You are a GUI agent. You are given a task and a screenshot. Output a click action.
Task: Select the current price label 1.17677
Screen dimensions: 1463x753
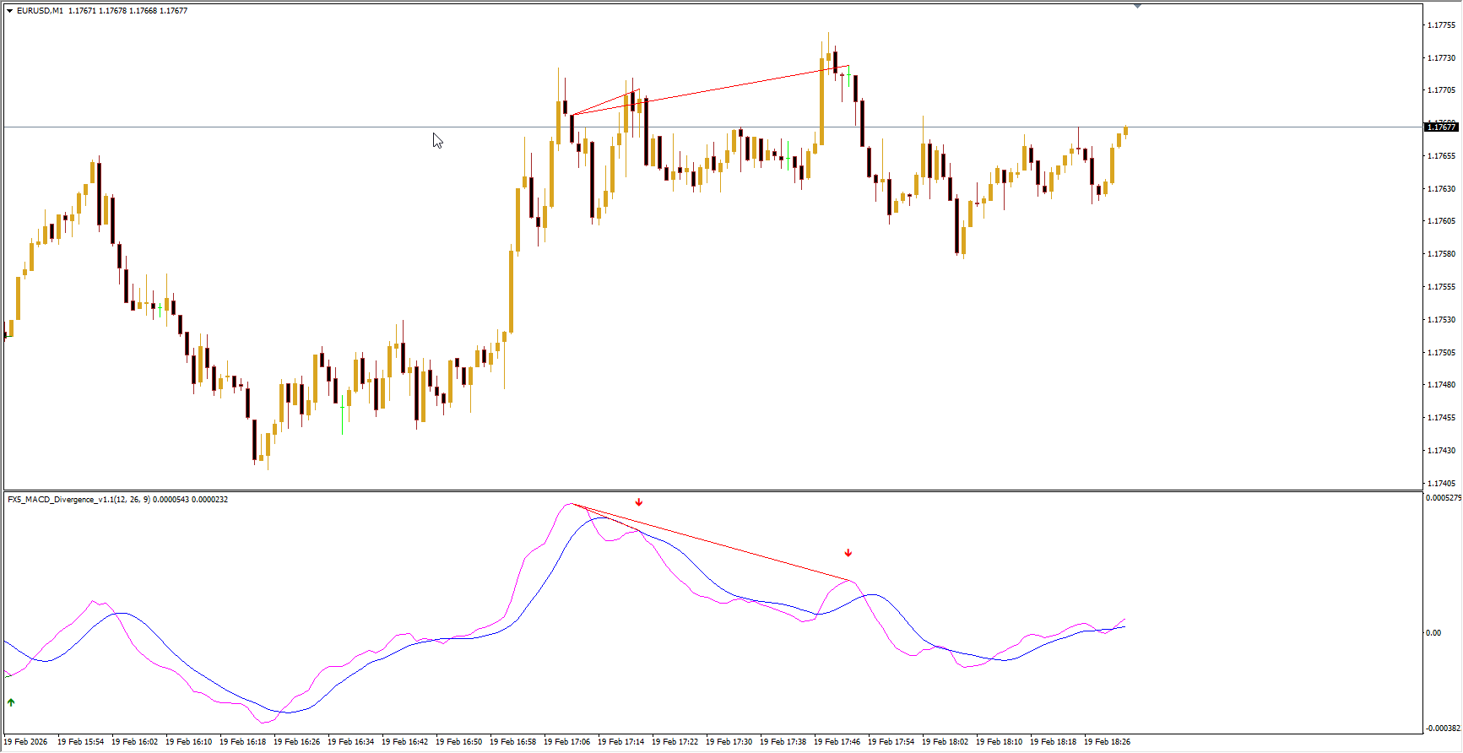tap(1441, 127)
